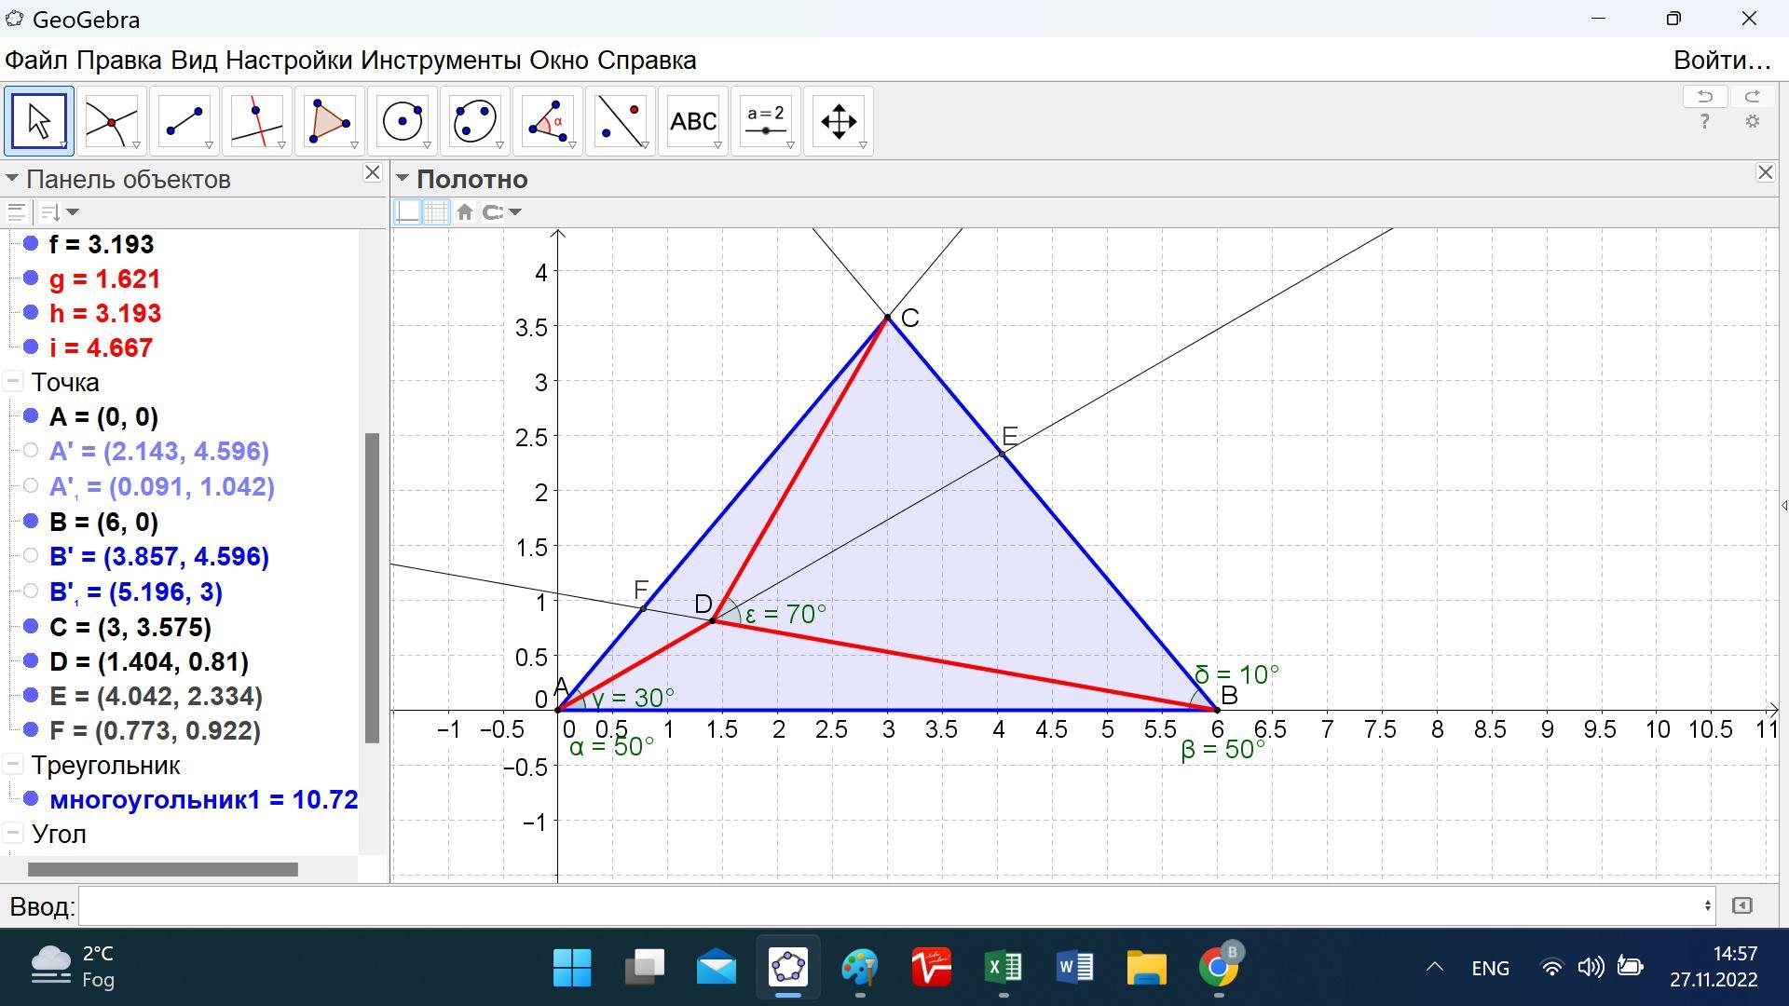Screen dimensions: 1789x1006
Task: Select the Intersect point tool
Action: tap(112, 121)
